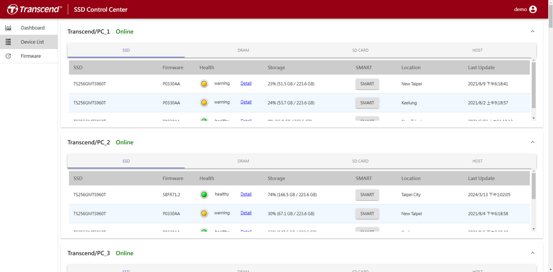
Task: Select SSD tab in PC_2
Action: [x=126, y=161]
